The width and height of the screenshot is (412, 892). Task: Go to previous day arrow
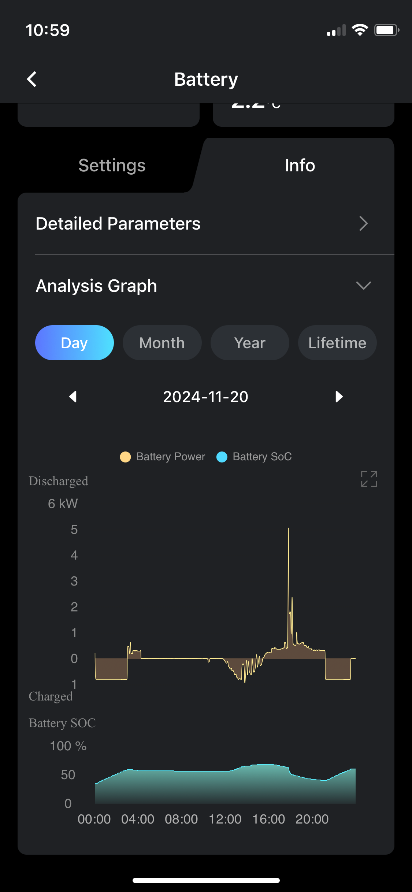pos(73,397)
